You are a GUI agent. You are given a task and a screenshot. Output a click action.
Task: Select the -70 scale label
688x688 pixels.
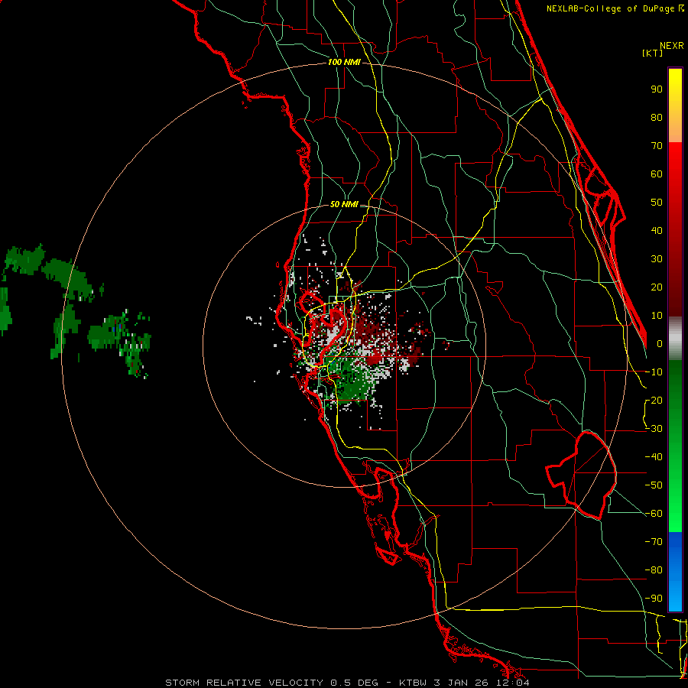point(654,542)
